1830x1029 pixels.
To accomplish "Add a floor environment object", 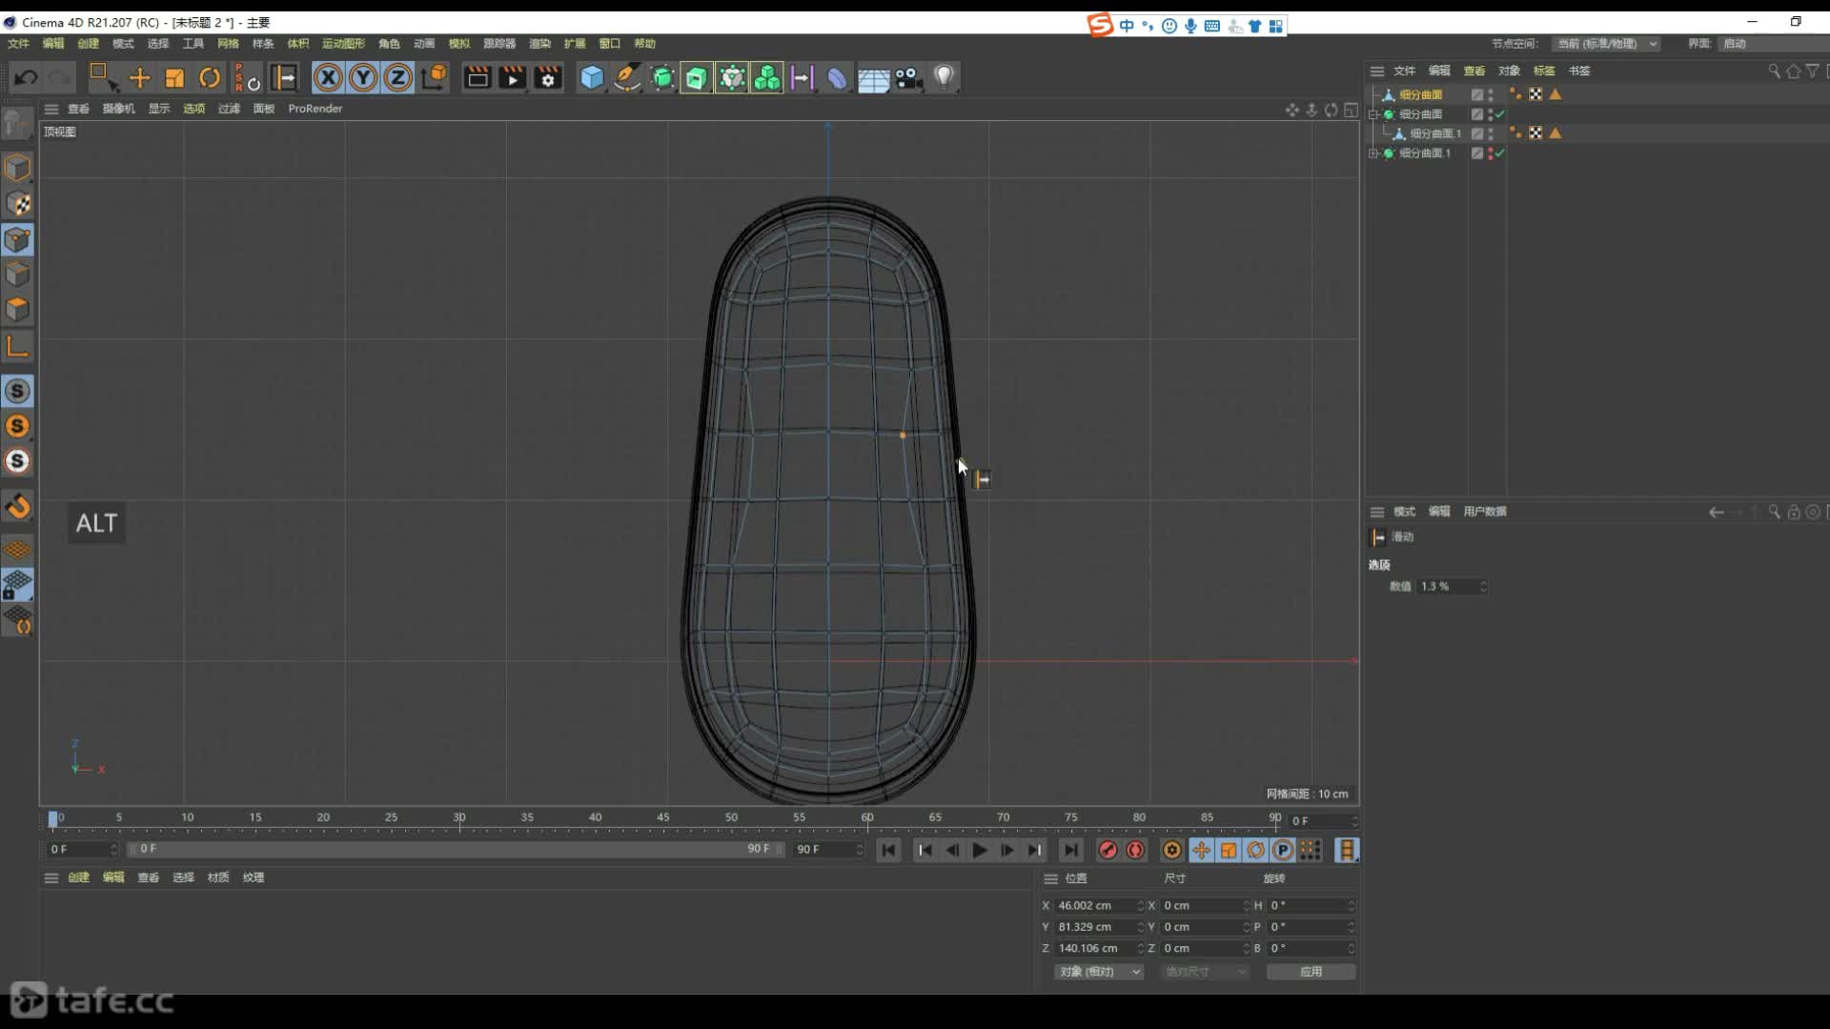I will 873,78.
